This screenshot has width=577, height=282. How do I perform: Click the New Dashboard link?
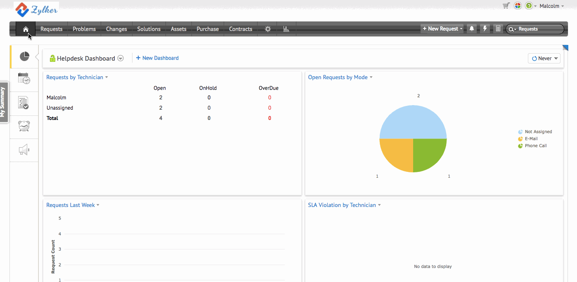pyautogui.click(x=157, y=58)
